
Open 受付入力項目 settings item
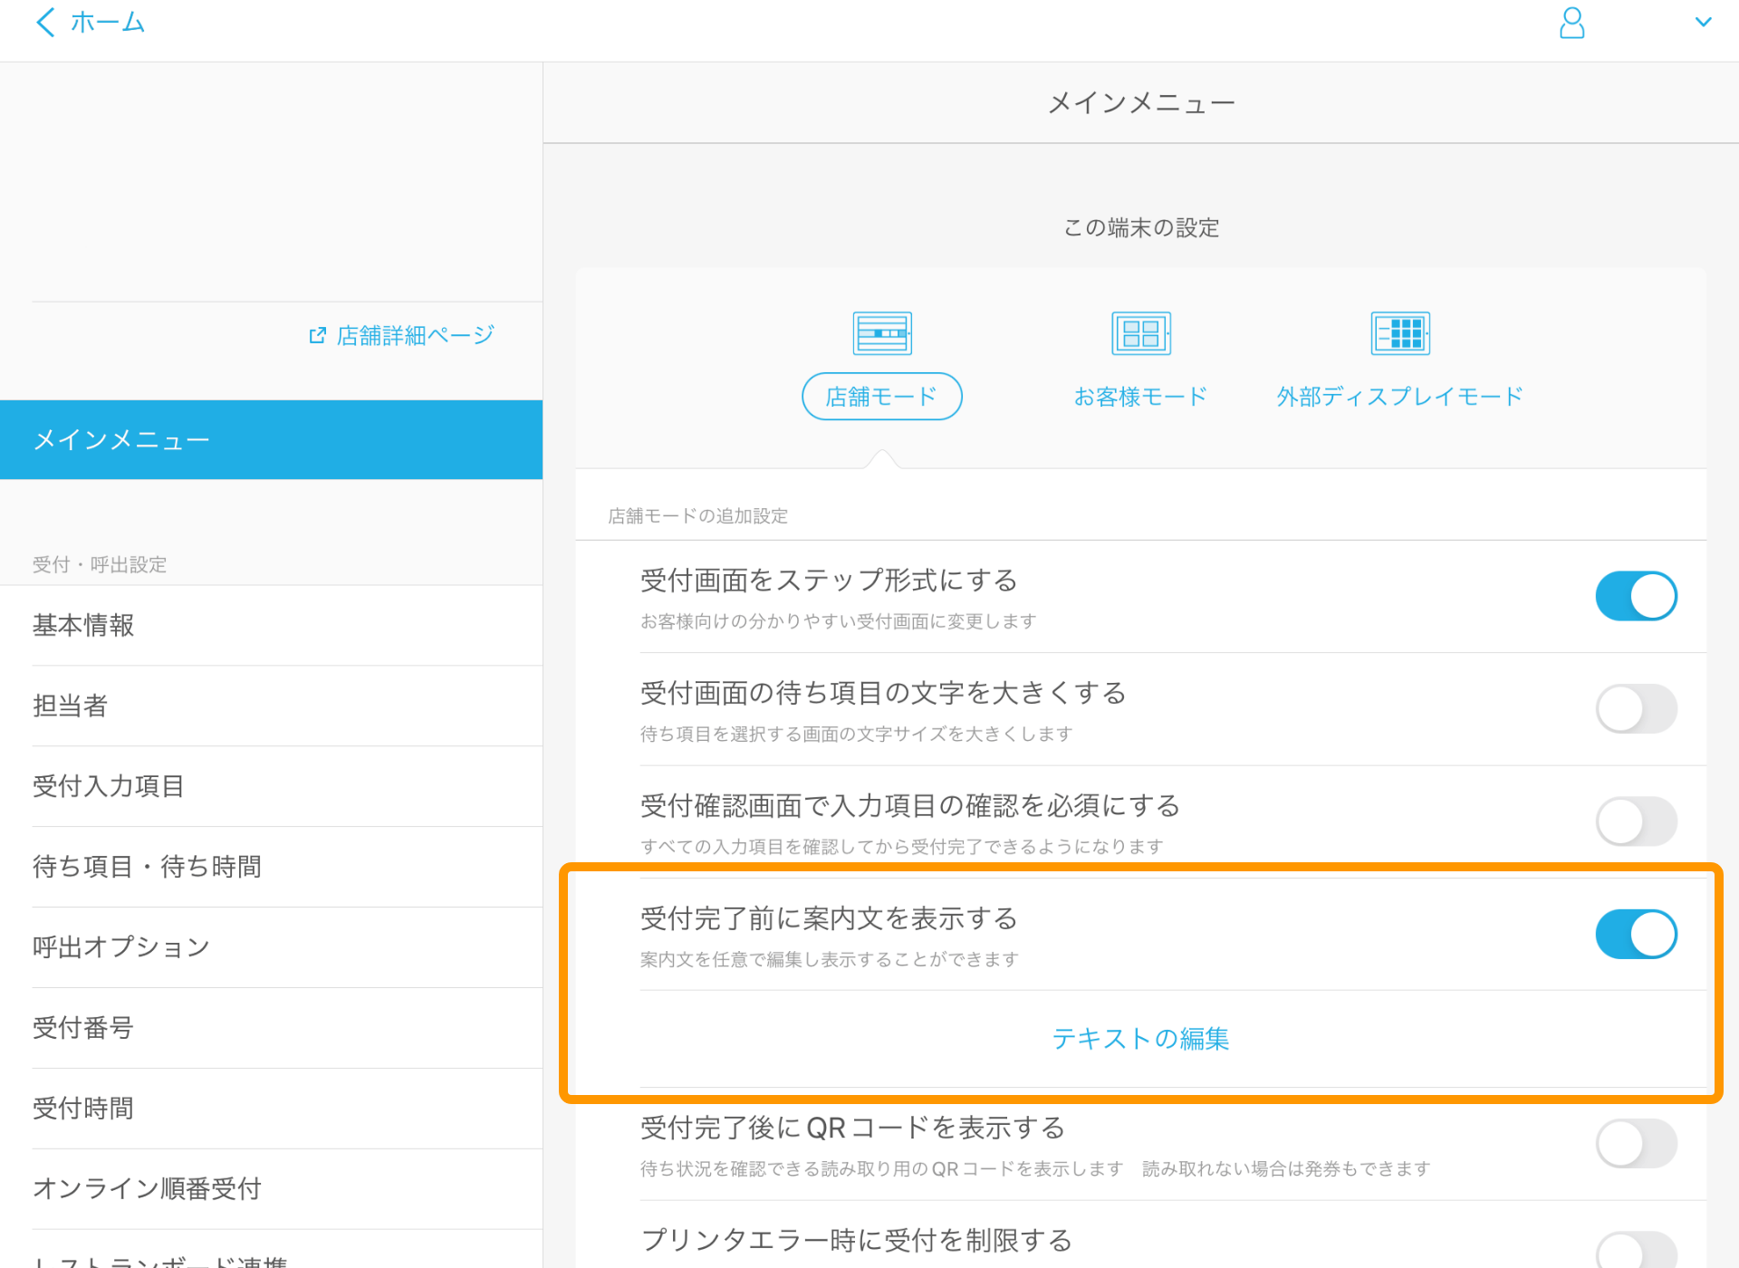(x=271, y=786)
